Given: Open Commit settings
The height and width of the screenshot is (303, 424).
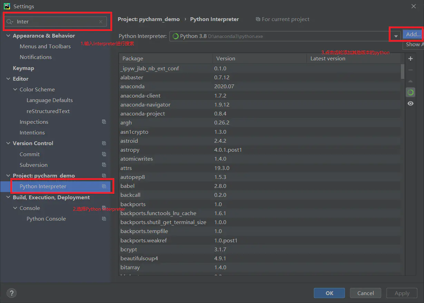Looking at the screenshot, I should pos(30,154).
